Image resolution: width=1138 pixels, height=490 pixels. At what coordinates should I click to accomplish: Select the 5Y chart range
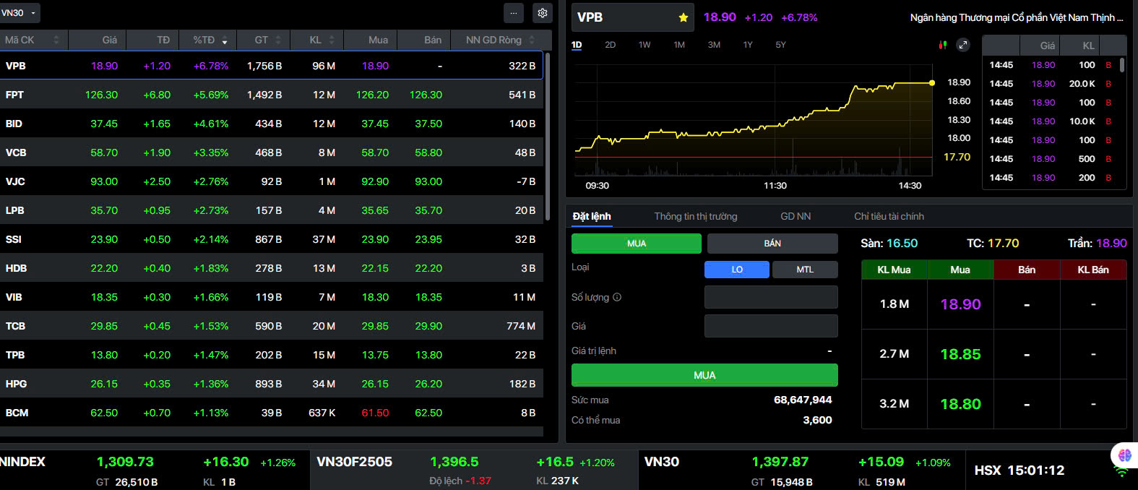pyautogui.click(x=781, y=45)
